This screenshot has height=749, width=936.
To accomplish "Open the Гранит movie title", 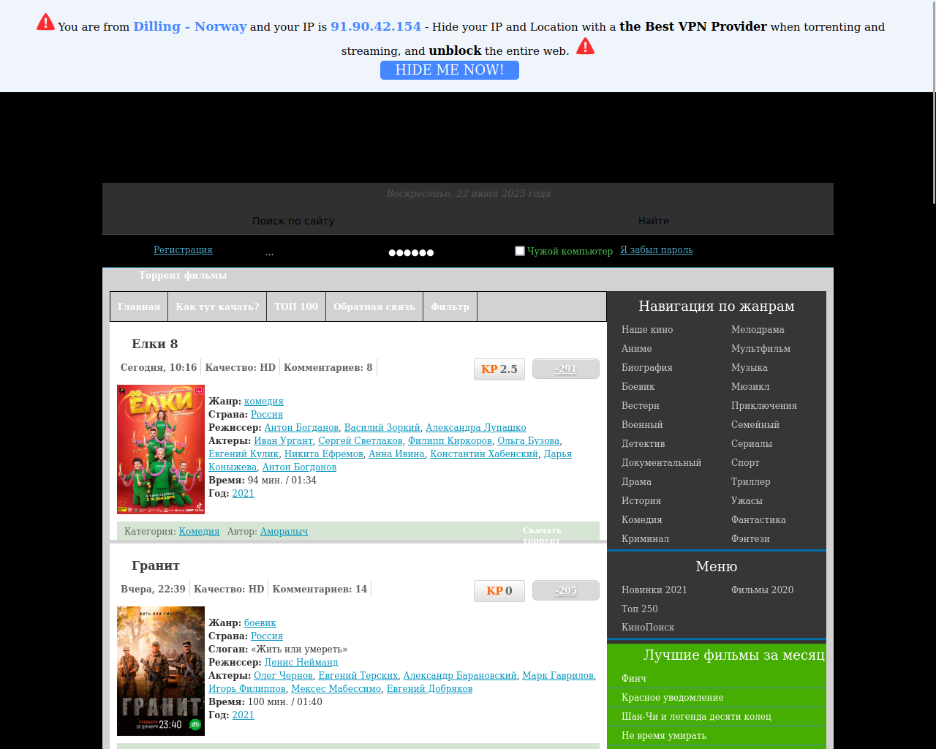I will click(x=156, y=565).
